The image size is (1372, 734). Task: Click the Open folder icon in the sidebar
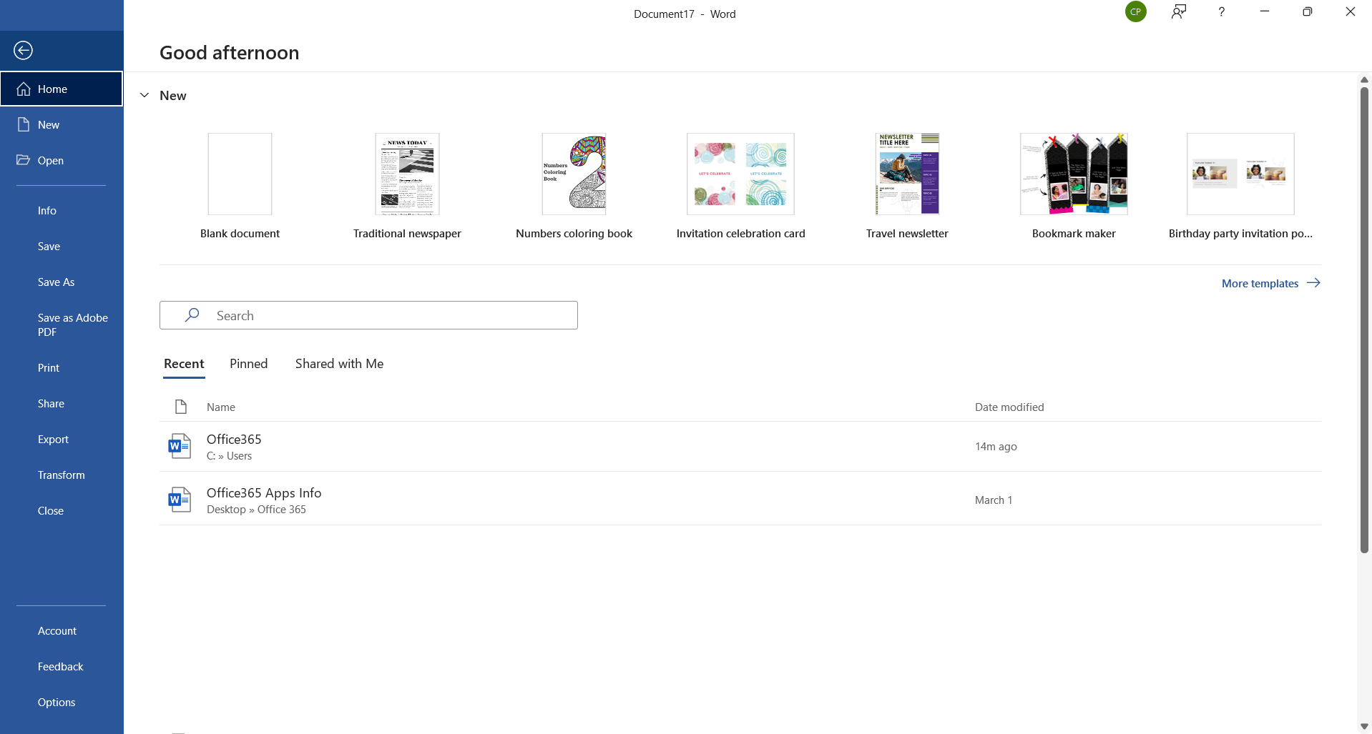point(24,160)
